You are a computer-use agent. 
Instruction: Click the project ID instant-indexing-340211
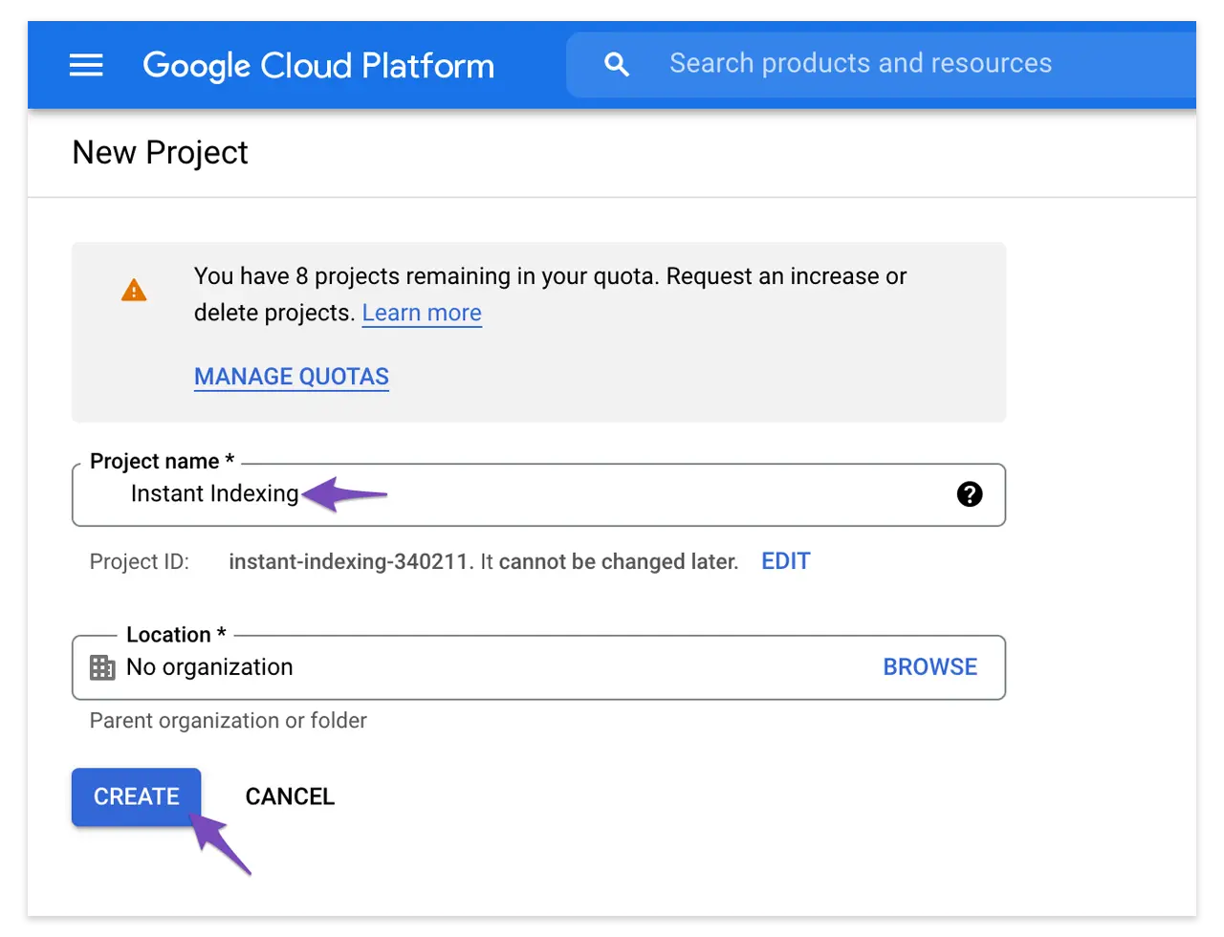click(348, 561)
